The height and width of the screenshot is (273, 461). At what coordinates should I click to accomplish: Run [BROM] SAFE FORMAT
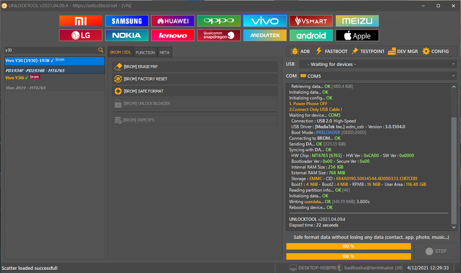tap(195, 91)
